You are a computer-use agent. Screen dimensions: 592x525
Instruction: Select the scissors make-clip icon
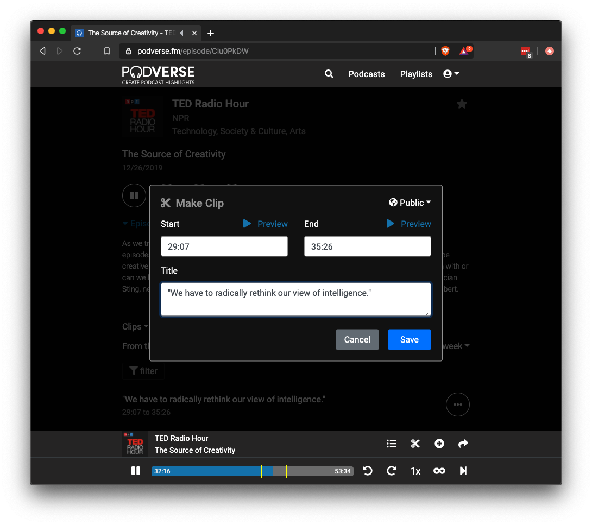(x=415, y=444)
